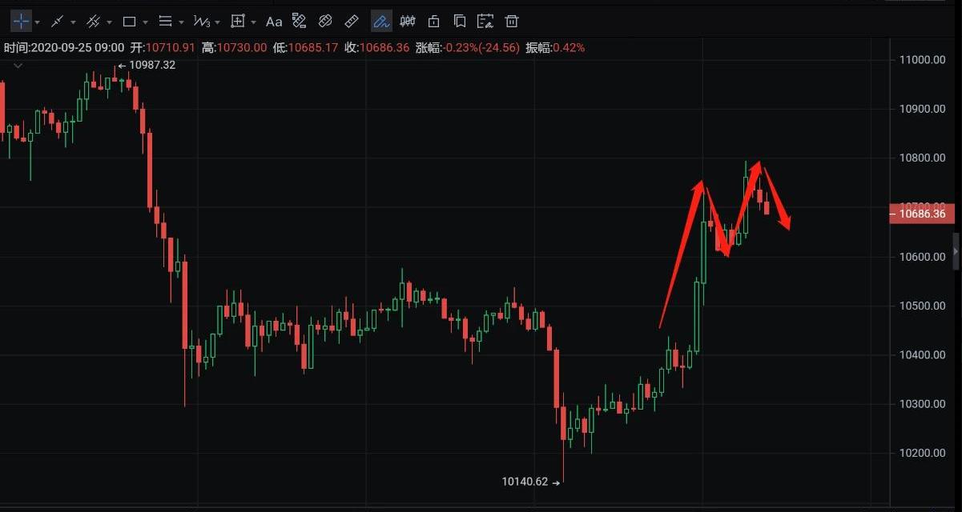Select the Aa text annotation tool
Viewport: 962px width, 512px height.
point(273,21)
